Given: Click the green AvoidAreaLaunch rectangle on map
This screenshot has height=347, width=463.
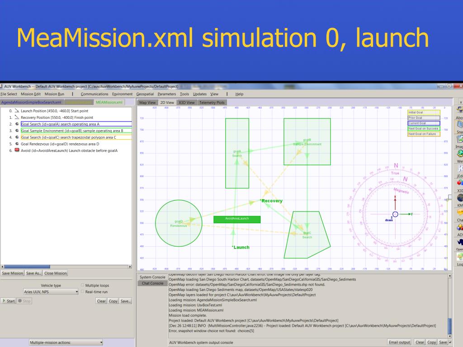Looking at the screenshot, I should point(237,219).
